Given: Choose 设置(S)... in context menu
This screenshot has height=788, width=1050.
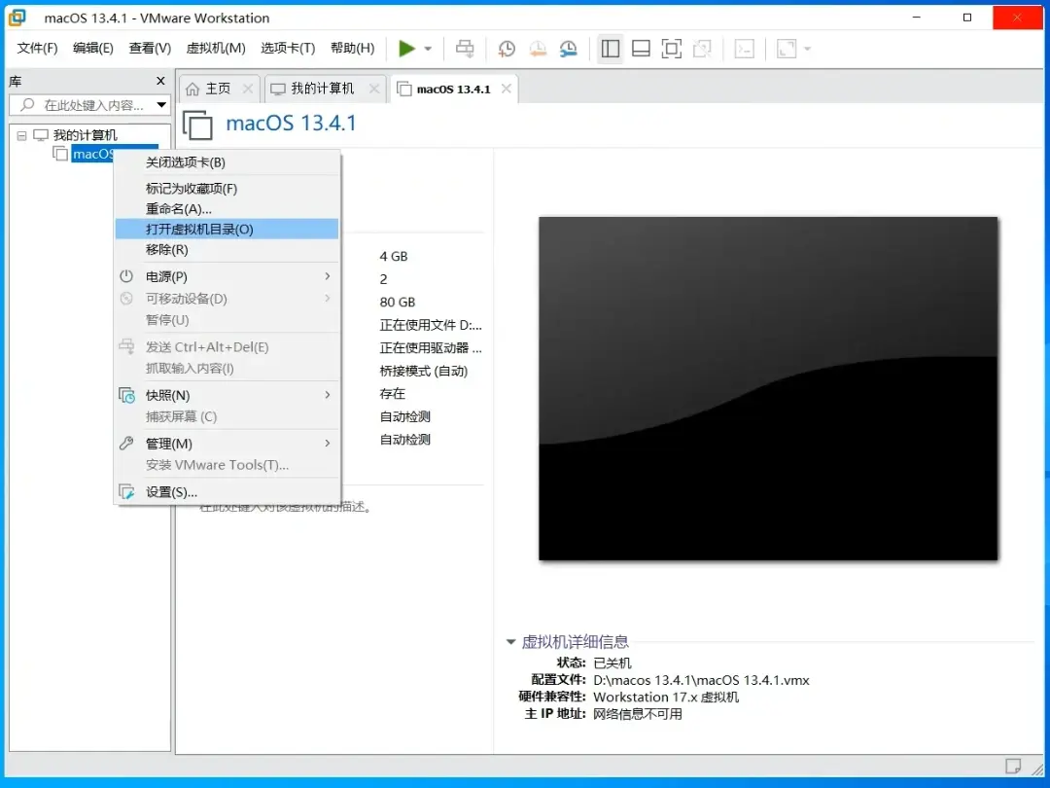Looking at the screenshot, I should 227,492.
